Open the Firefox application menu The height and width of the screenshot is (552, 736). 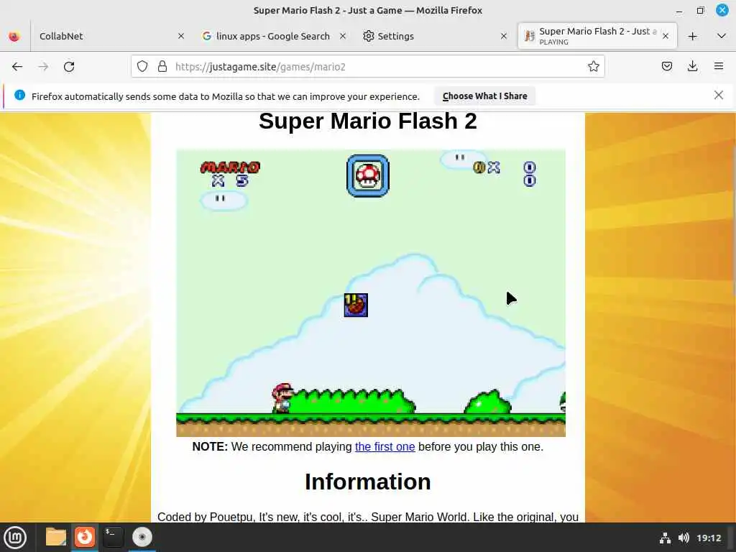click(x=719, y=67)
